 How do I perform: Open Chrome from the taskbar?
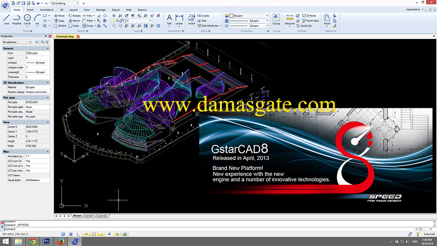click(x=33, y=241)
